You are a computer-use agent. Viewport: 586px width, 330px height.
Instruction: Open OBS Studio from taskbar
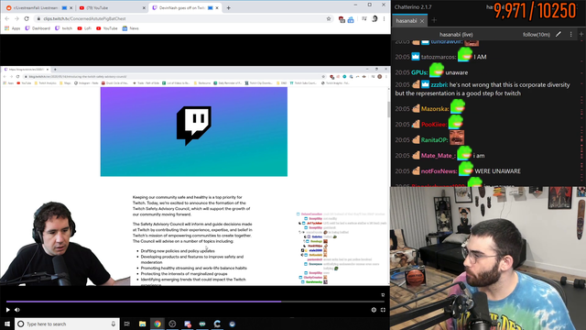pyautogui.click(x=172, y=324)
